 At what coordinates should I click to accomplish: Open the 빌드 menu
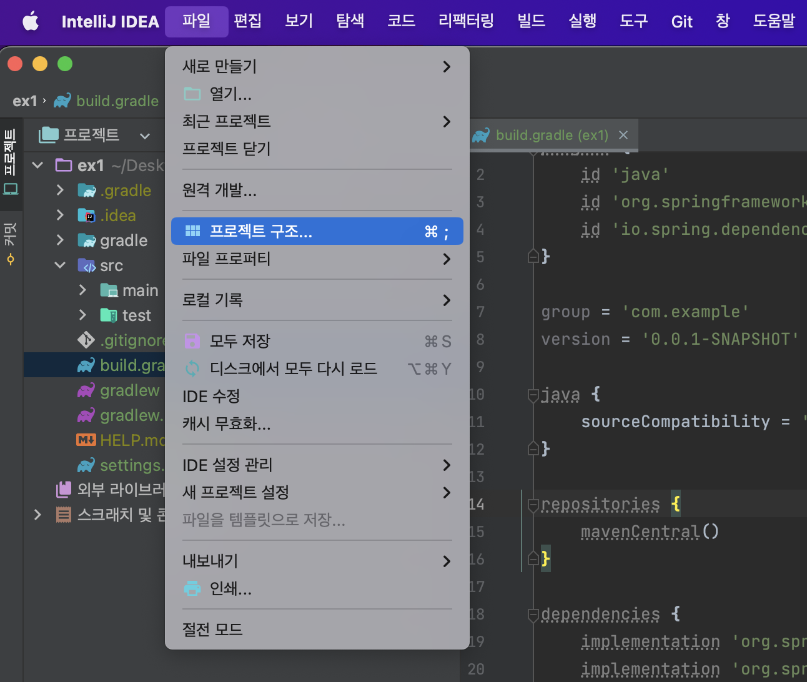tap(531, 21)
